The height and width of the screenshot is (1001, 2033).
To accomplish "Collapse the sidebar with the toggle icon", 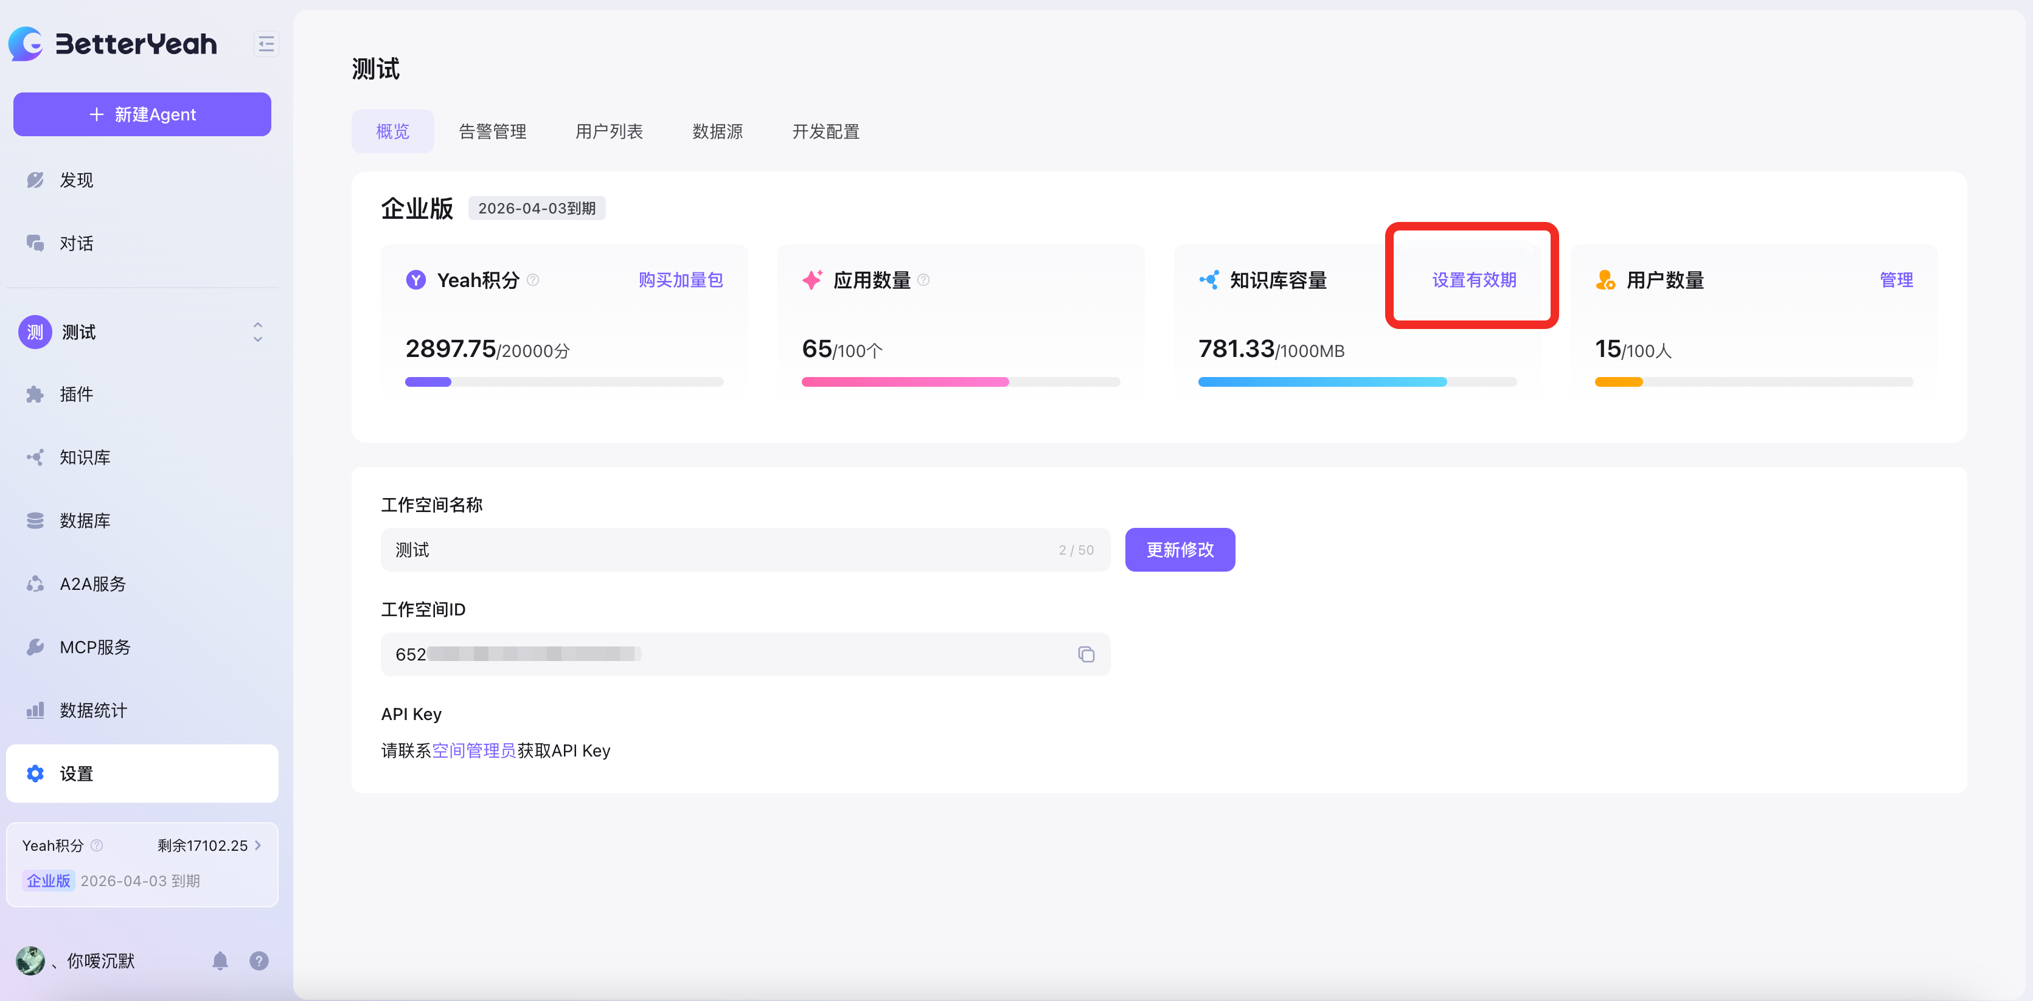I will (x=266, y=44).
